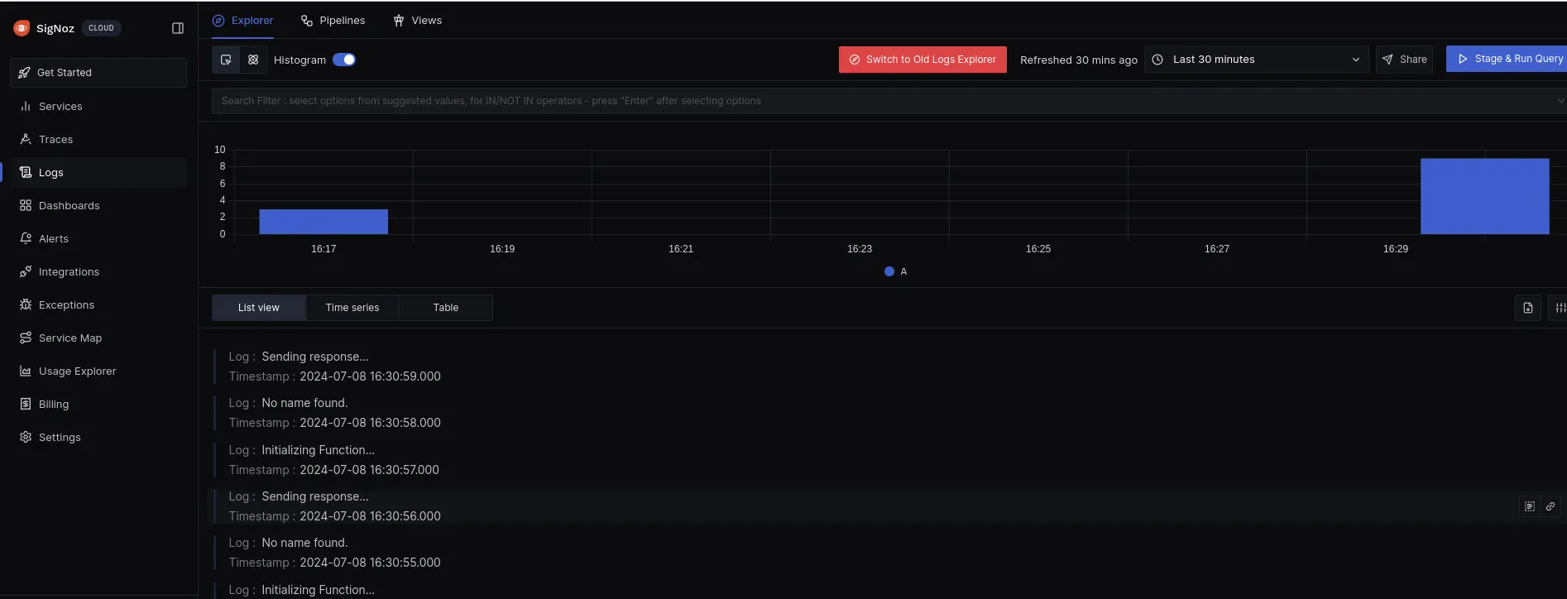1567x599 pixels.
Task: Open Dashboards from the sidebar
Action: click(x=69, y=205)
